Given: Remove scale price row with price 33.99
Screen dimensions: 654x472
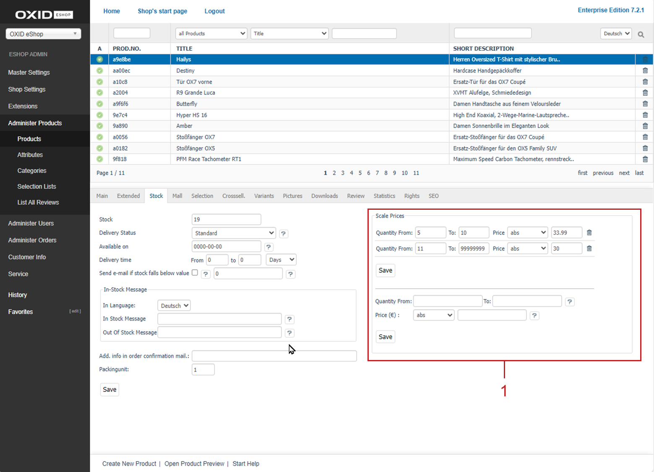Looking at the screenshot, I should 589,232.
